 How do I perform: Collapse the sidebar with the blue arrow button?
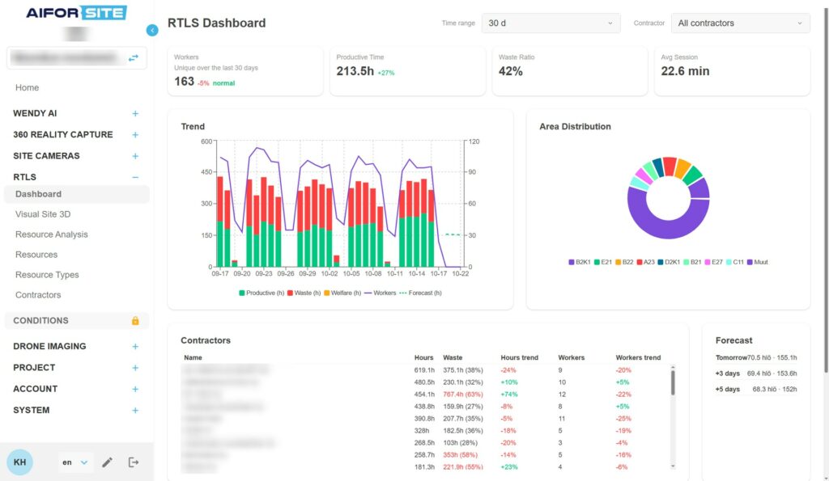(x=152, y=31)
